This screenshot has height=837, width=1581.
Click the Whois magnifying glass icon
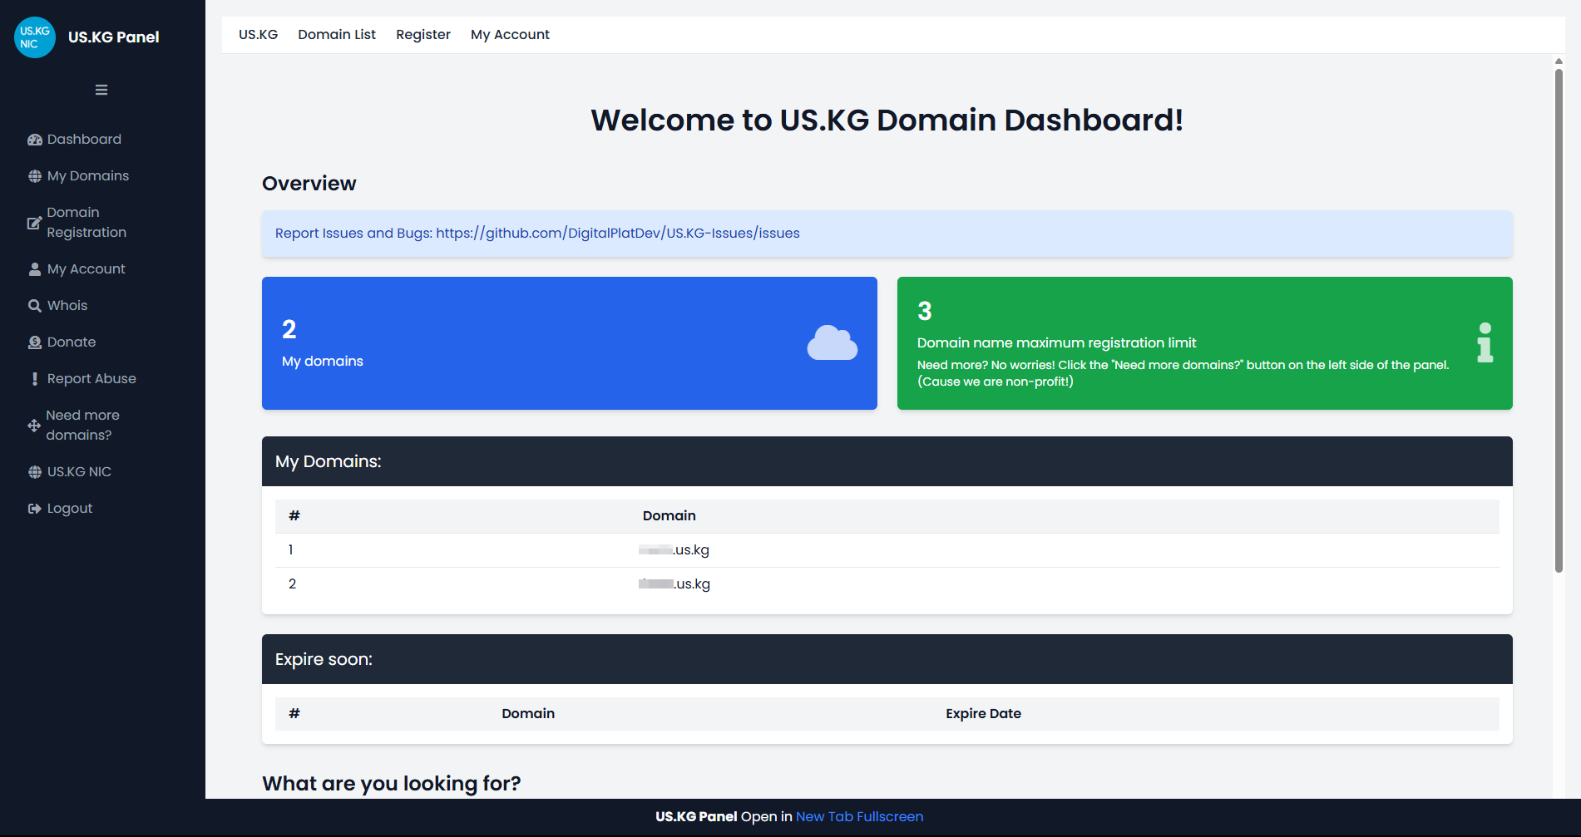coord(35,306)
